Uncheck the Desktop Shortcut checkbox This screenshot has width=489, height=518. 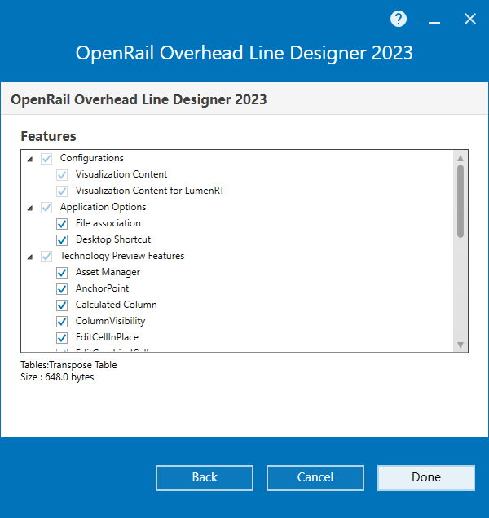62,239
